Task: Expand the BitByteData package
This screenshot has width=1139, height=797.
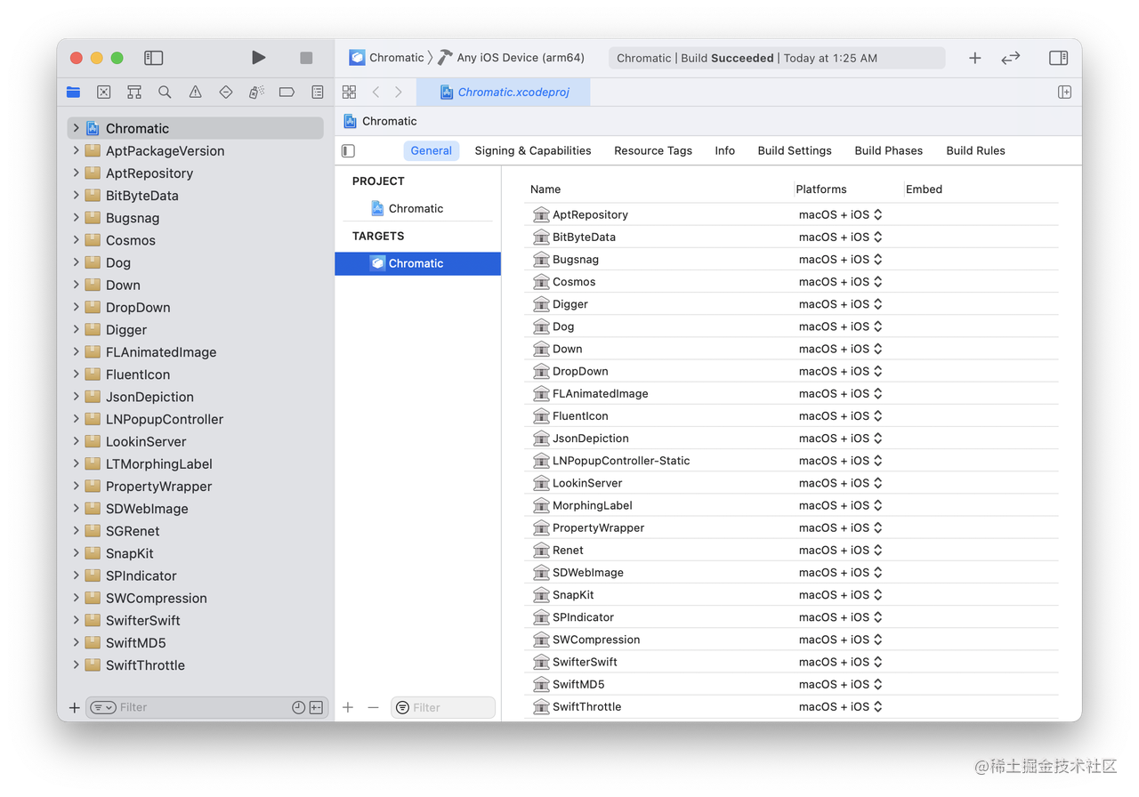Action: [x=77, y=195]
